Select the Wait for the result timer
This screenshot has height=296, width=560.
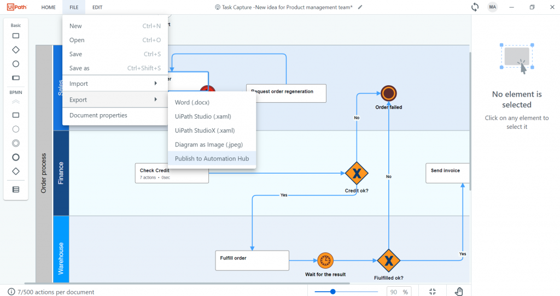(x=325, y=261)
